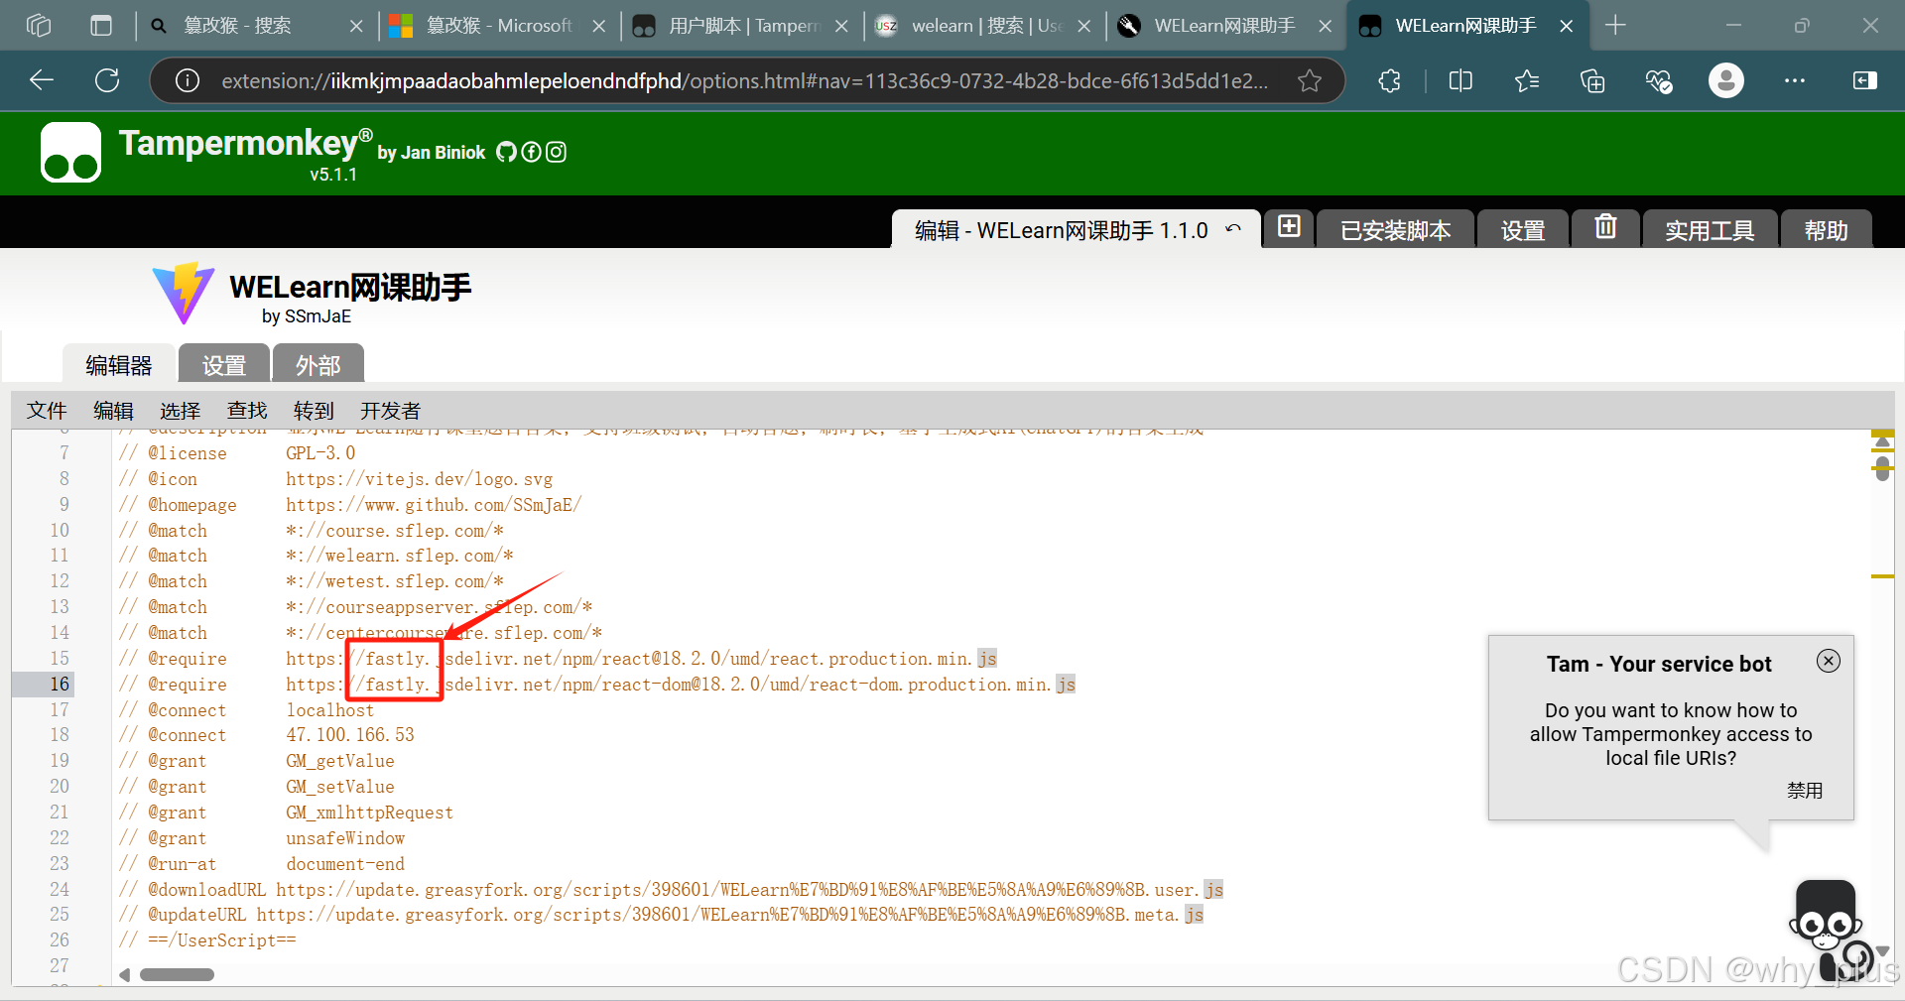
Task: Click the @connect localhost line
Action: 246,710
